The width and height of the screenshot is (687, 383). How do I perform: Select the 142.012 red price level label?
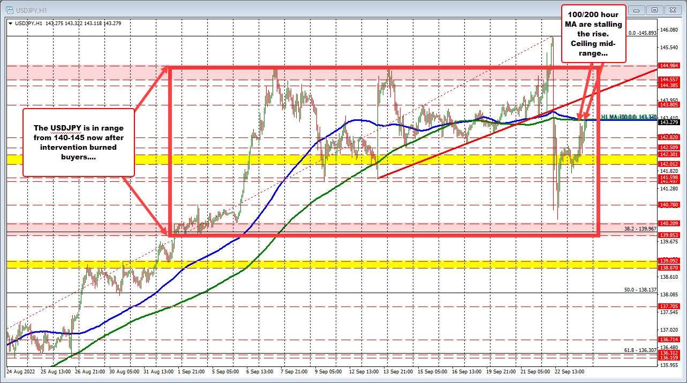coord(669,164)
